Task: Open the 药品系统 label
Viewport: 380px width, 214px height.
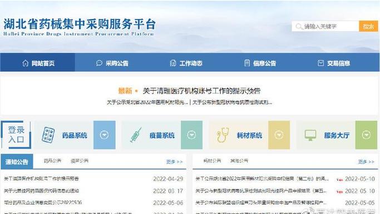Action: coord(75,135)
